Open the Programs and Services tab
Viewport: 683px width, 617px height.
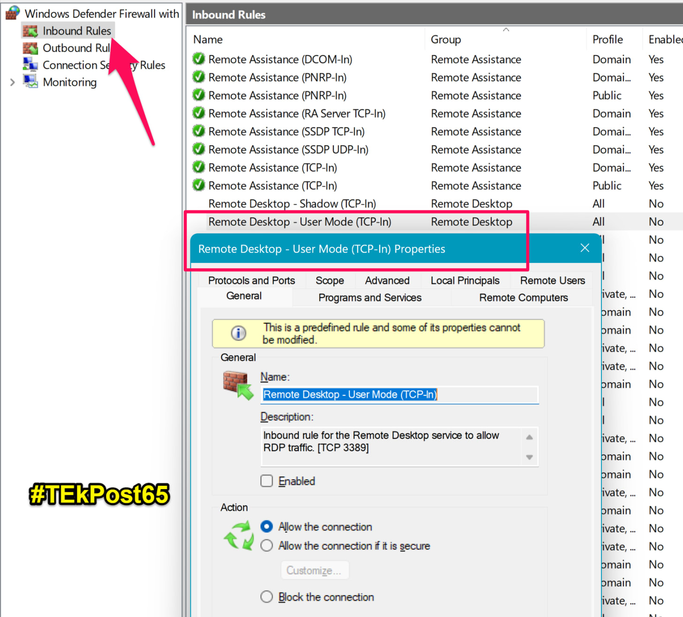click(x=370, y=298)
